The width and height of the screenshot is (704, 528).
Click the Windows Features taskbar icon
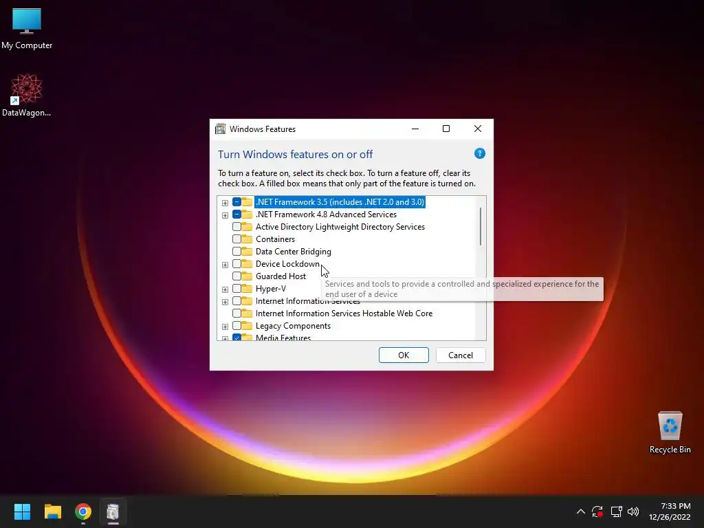(x=113, y=511)
